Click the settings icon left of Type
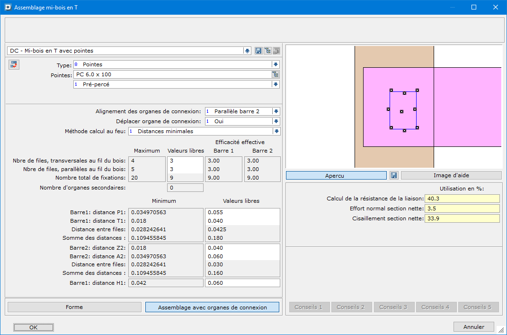 (13, 65)
